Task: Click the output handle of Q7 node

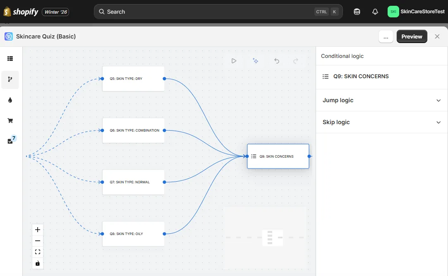Action: [164, 182]
